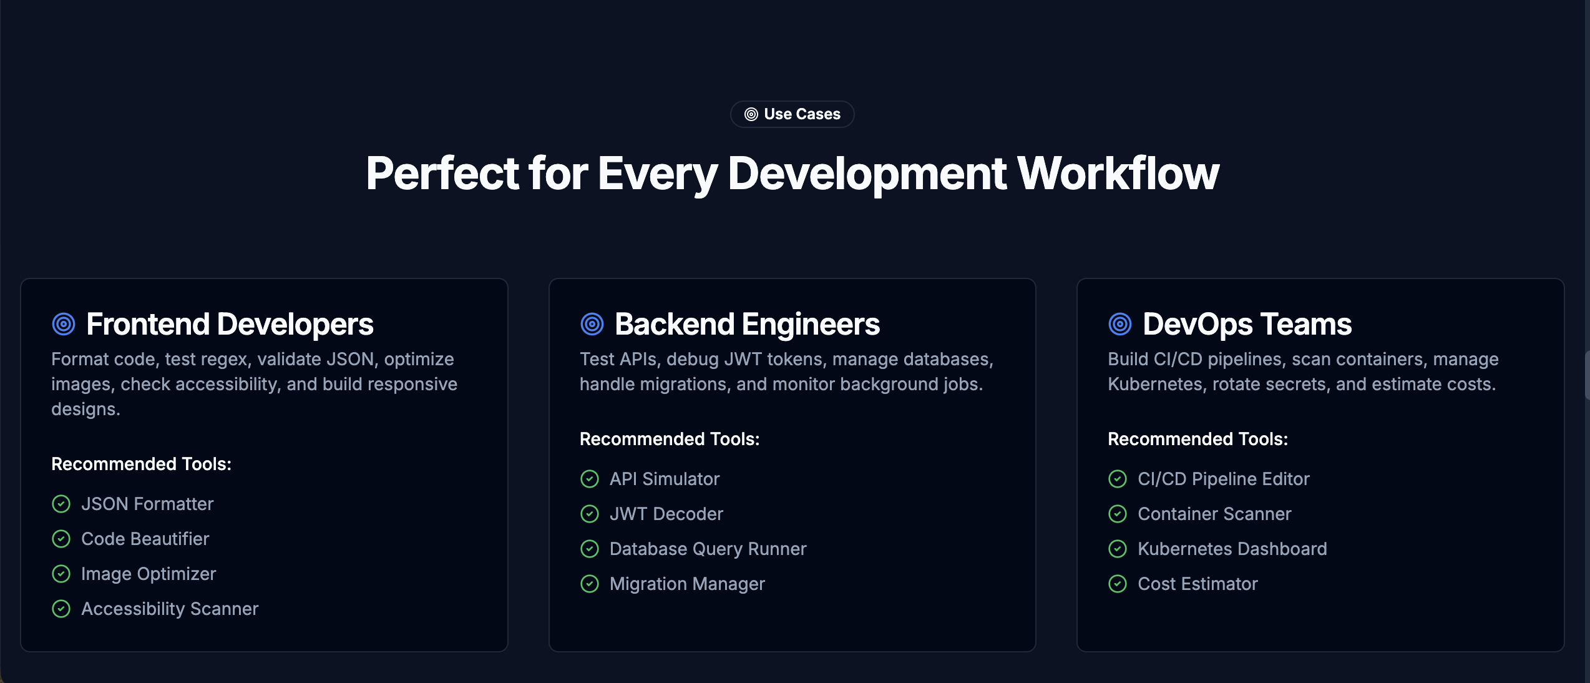Click the Image Optimizer entry

(149, 574)
